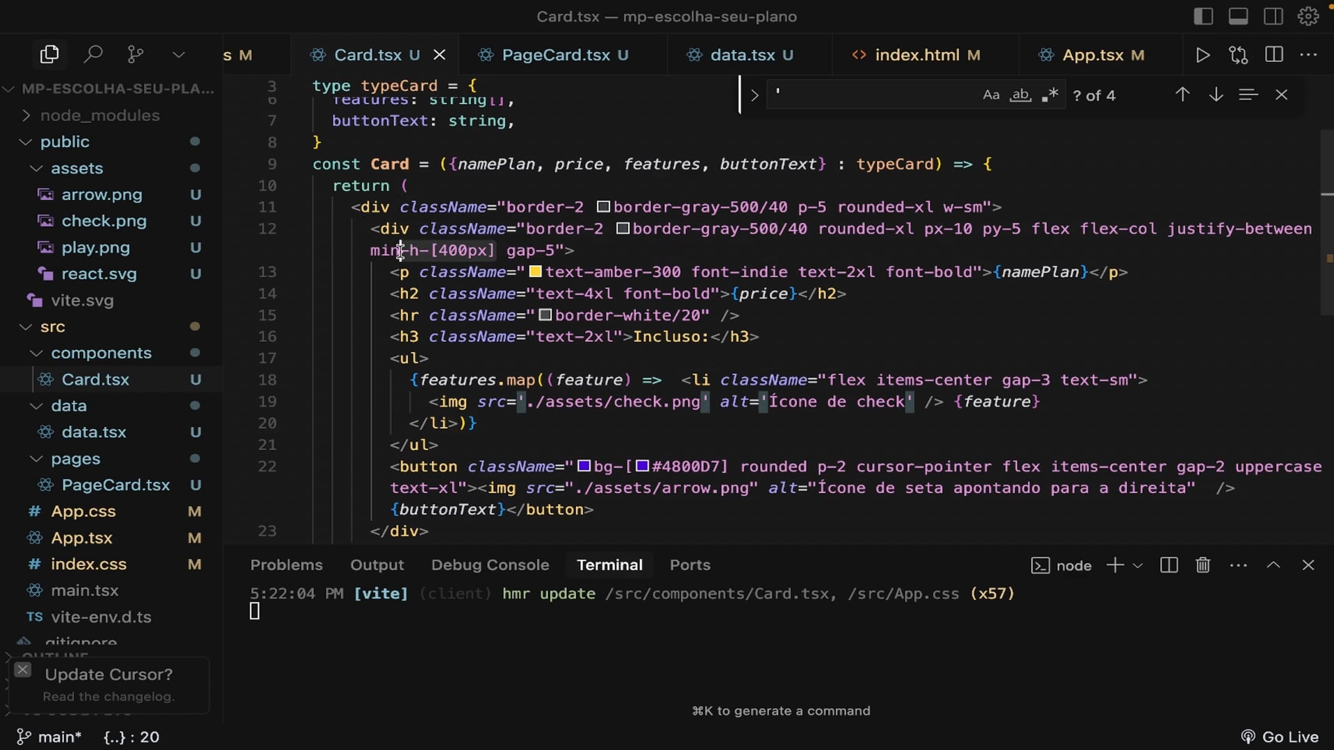Image resolution: width=1334 pixels, height=750 pixels.
Task: Expand the node_modules folder
Action: click(x=99, y=115)
